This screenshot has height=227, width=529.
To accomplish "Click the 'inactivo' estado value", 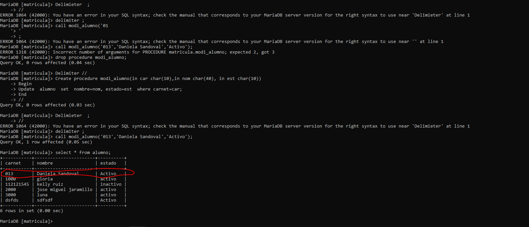I will pyautogui.click(x=111, y=184).
